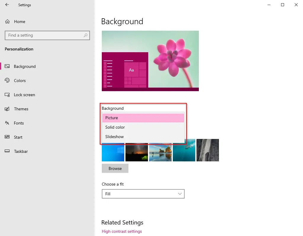Open Lock screen settings page

(24, 95)
